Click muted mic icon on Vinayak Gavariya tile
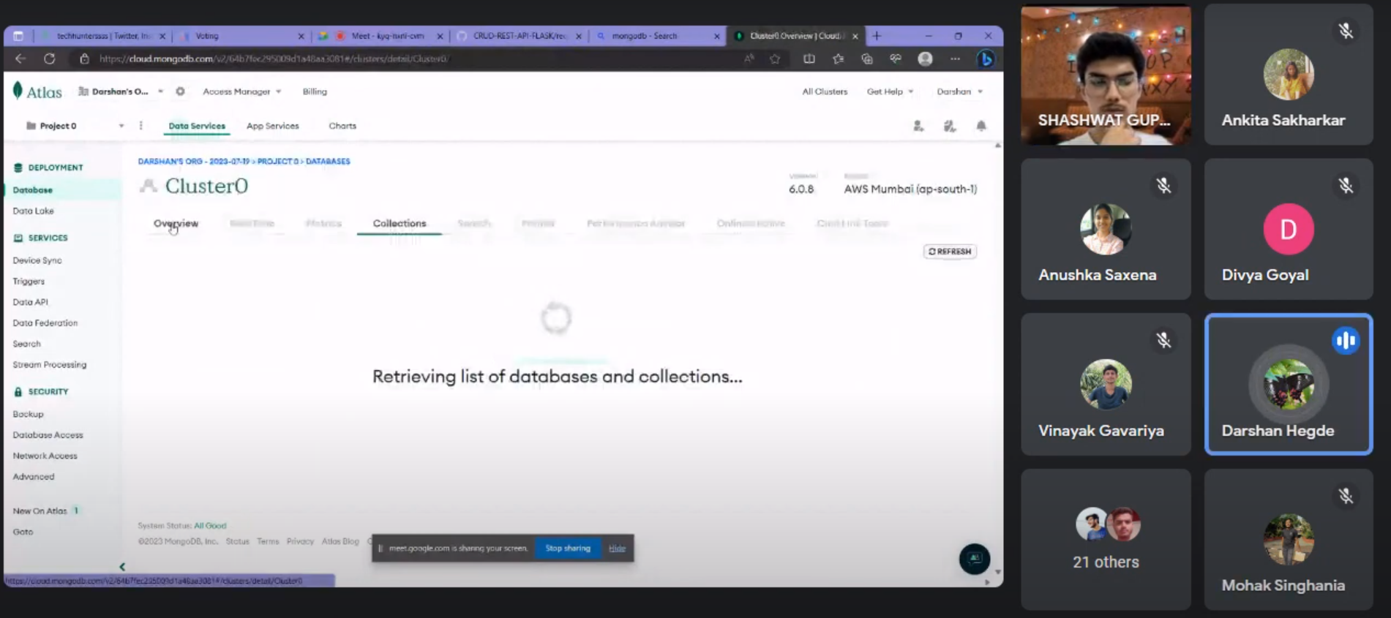The width and height of the screenshot is (1391, 618). point(1163,340)
